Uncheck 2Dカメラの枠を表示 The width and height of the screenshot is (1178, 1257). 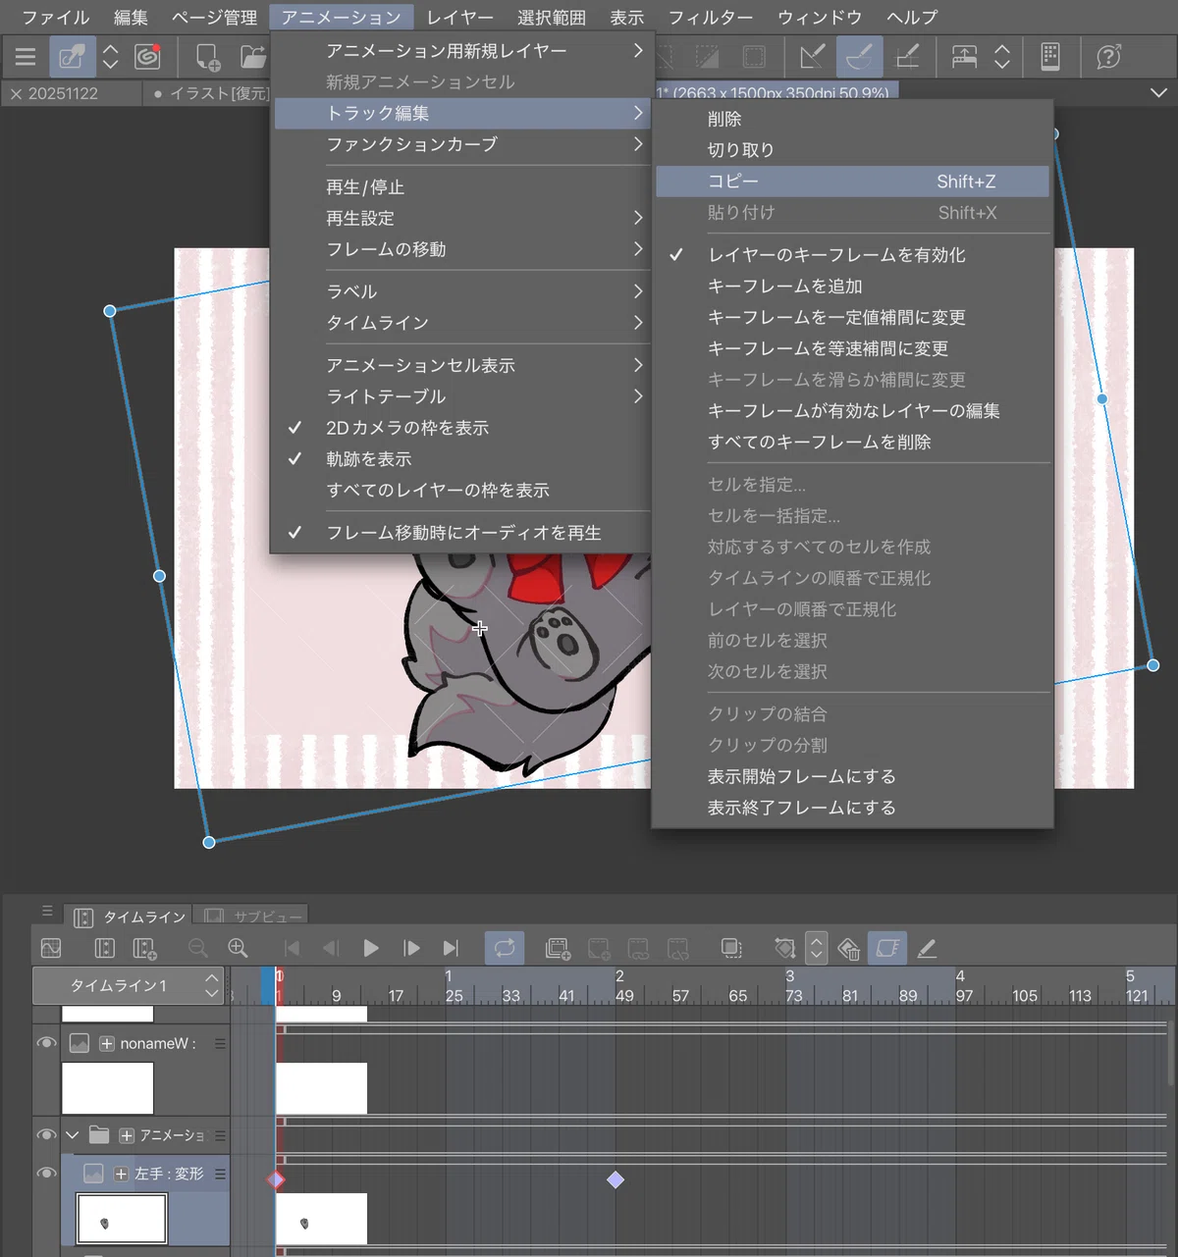pyautogui.click(x=461, y=428)
